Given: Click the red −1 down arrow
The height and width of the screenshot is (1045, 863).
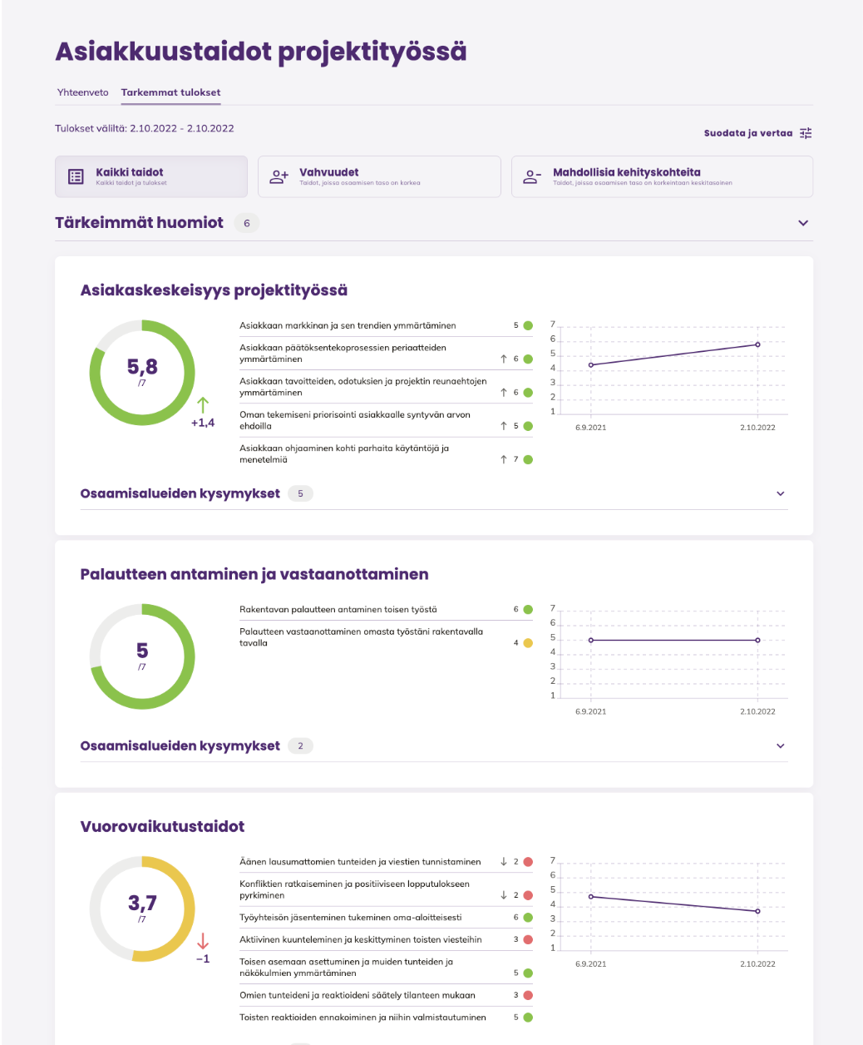Looking at the screenshot, I should click(203, 941).
